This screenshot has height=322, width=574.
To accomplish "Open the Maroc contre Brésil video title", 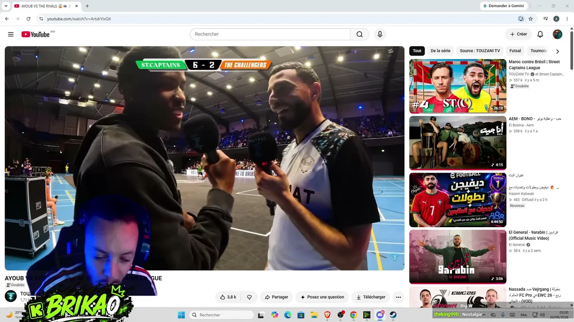I will coord(534,65).
